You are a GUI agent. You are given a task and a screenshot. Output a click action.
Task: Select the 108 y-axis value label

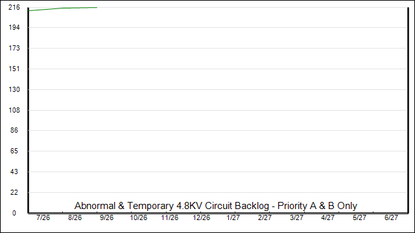(x=14, y=110)
